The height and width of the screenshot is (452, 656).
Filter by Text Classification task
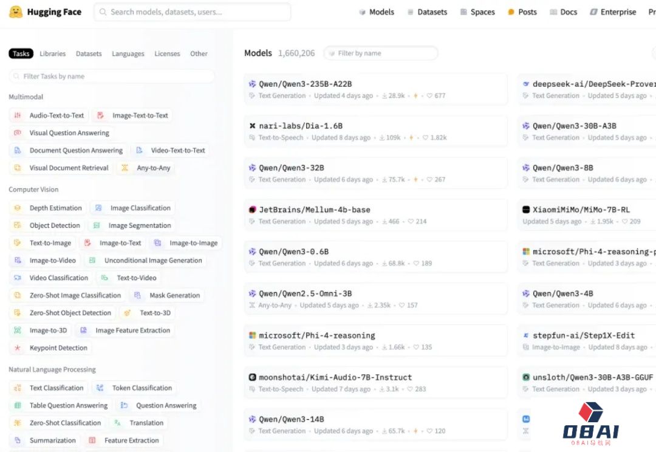pos(49,388)
